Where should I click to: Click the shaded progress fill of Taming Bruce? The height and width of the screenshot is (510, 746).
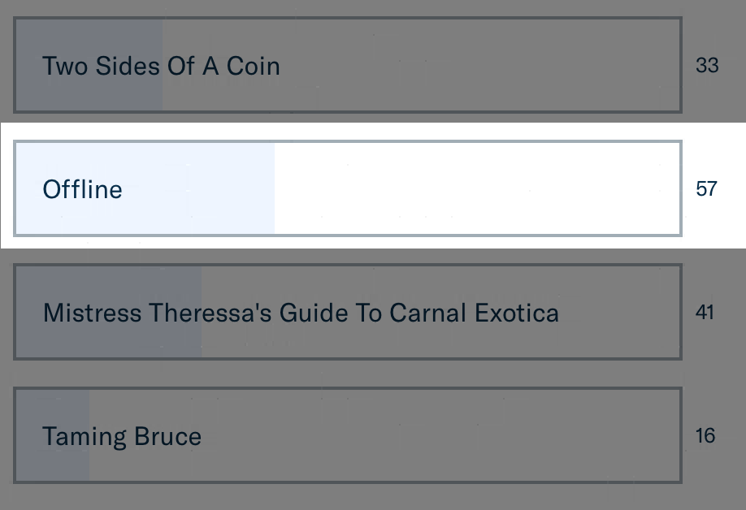click(x=53, y=435)
